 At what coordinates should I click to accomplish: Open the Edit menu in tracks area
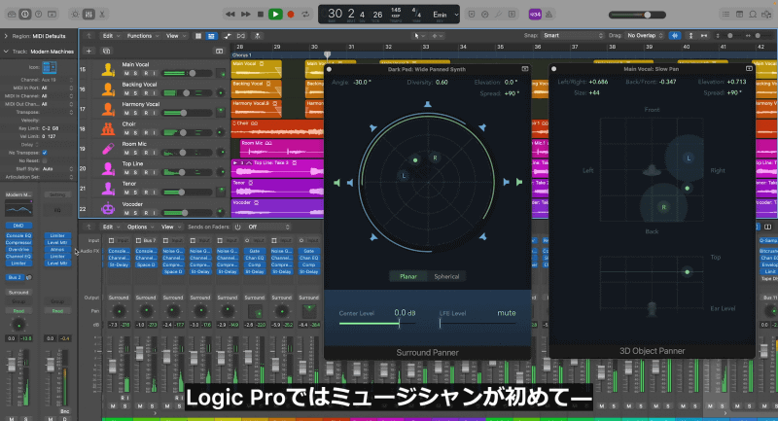110,36
